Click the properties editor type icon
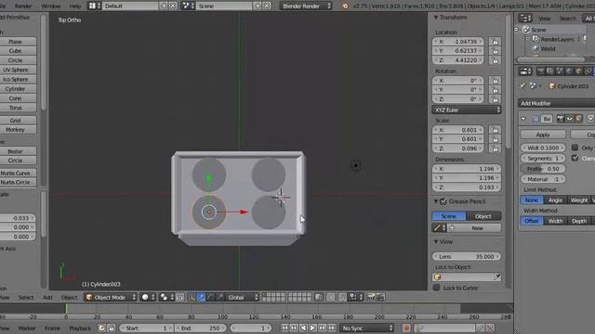This screenshot has width=595, height=334. [525, 71]
